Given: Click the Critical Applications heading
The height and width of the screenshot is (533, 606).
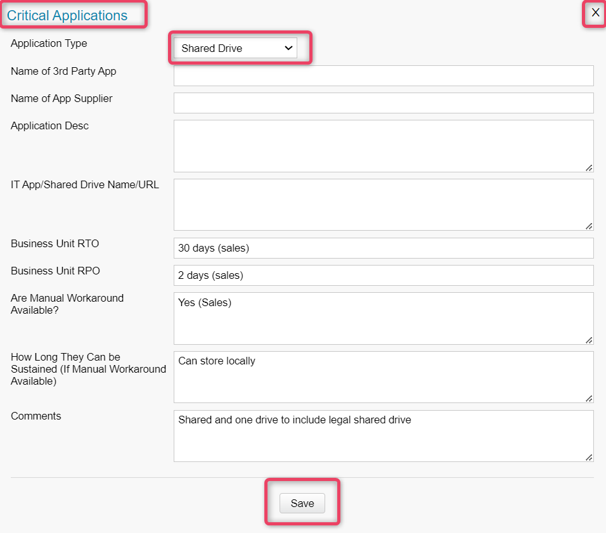Looking at the screenshot, I should [x=67, y=15].
